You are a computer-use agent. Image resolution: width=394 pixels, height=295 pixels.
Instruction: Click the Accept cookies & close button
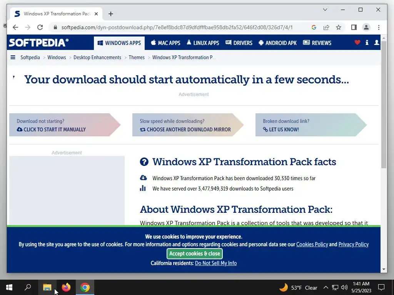(195, 254)
